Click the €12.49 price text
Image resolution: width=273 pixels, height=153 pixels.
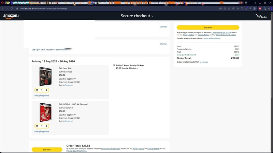pyautogui.click(x=62, y=111)
